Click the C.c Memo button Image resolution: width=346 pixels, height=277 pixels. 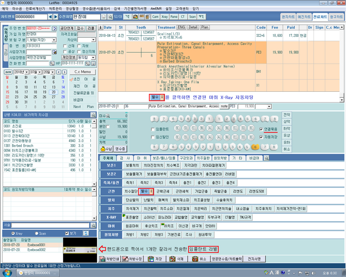point(82,72)
